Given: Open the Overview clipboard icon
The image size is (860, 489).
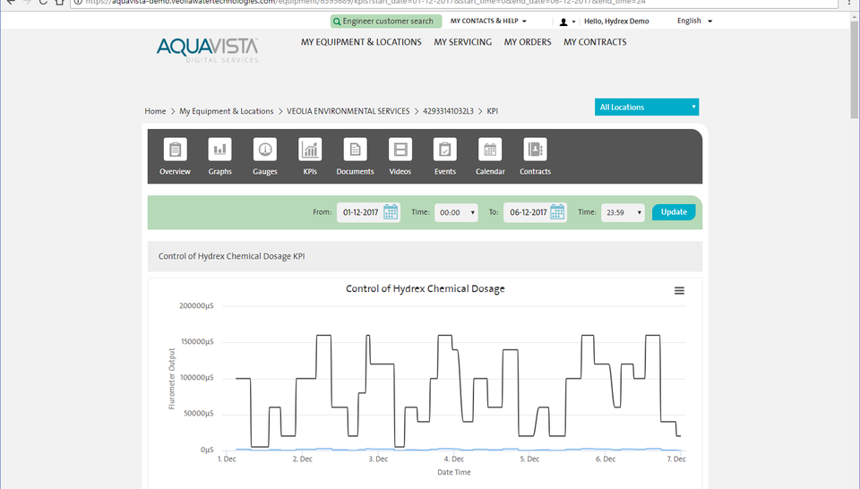Looking at the screenshot, I should coord(175,149).
